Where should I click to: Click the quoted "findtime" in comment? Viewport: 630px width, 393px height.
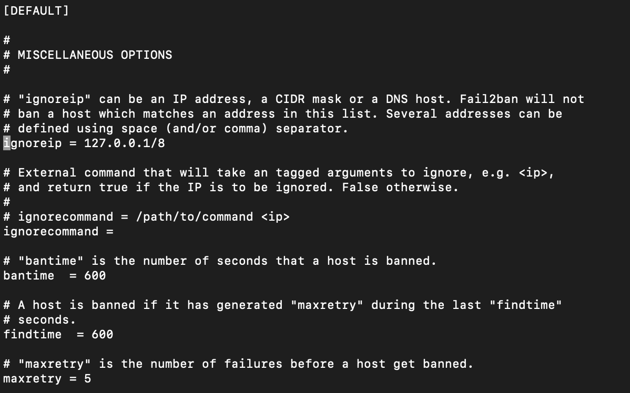click(x=525, y=305)
